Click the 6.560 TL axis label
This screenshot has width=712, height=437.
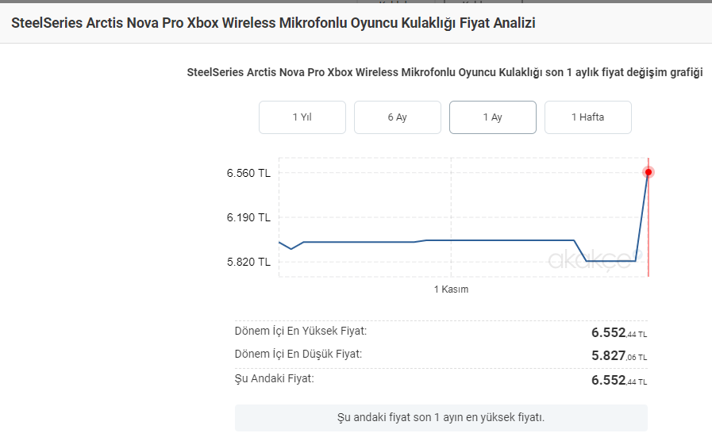[x=248, y=173]
